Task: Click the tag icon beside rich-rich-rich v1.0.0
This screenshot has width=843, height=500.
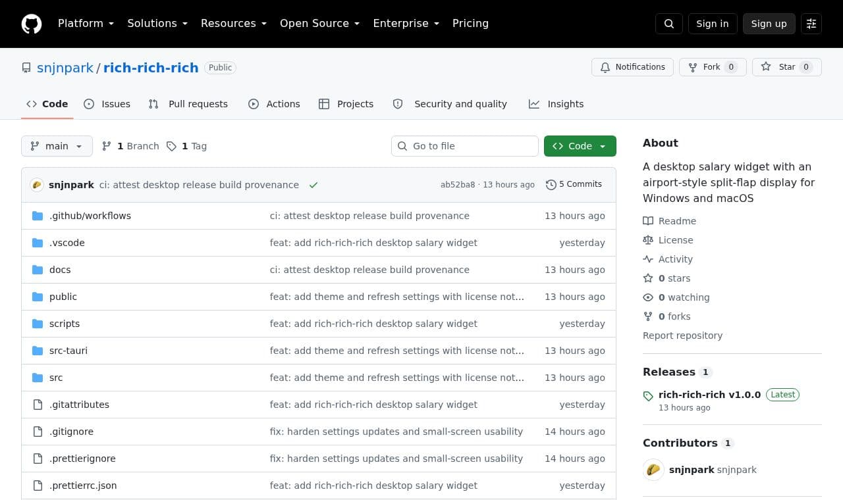Action: (648, 396)
